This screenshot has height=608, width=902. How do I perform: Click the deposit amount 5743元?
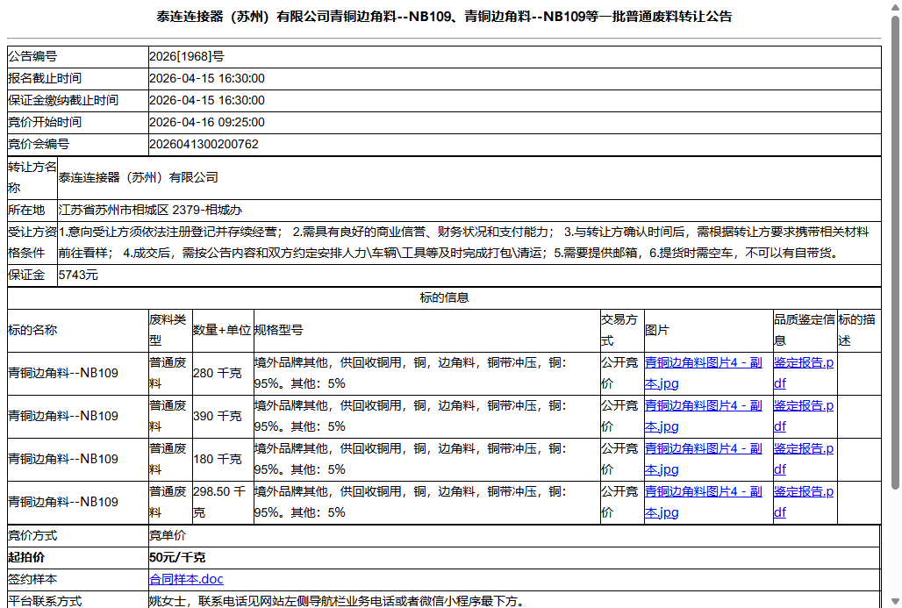pos(78,275)
